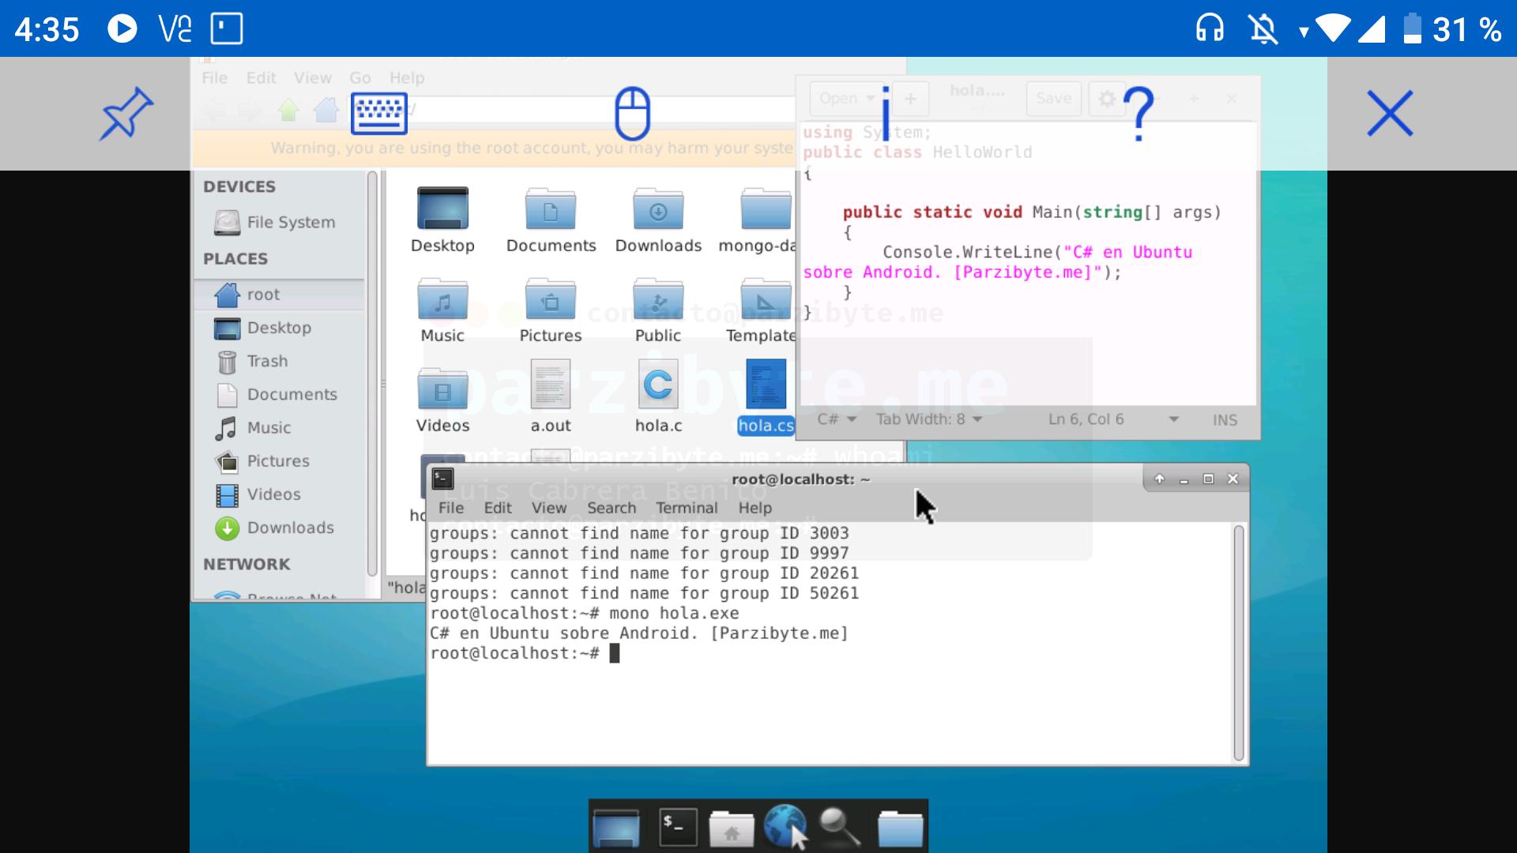Select the hola.c file
The width and height of the screenshot is (1517, 853).
[x=658, y=396]
